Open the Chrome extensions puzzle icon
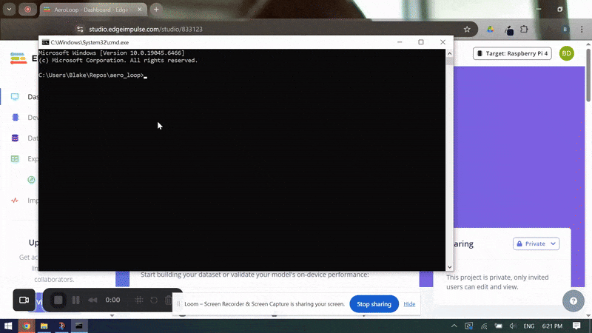592x333 pixels. [524, 29]
